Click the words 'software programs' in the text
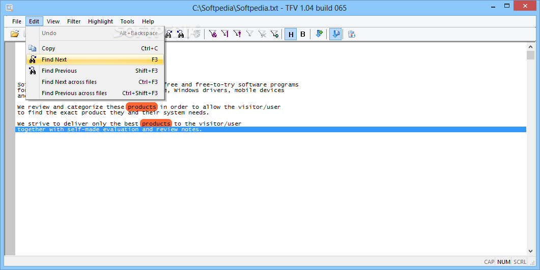Image resolution: width=540 pixels, height=270 pixels. click(x=268, y=84)
